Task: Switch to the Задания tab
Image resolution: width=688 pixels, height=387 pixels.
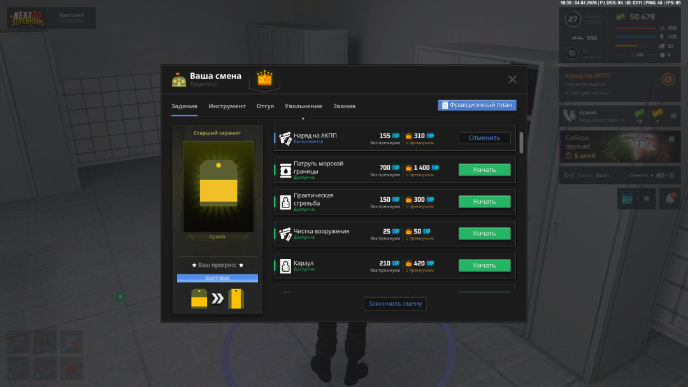Action: pyautogui.click(x=184, y=106)
